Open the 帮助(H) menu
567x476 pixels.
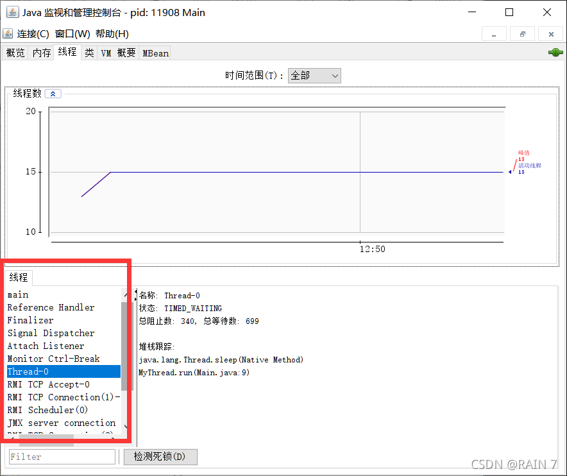tap(112, 33)
